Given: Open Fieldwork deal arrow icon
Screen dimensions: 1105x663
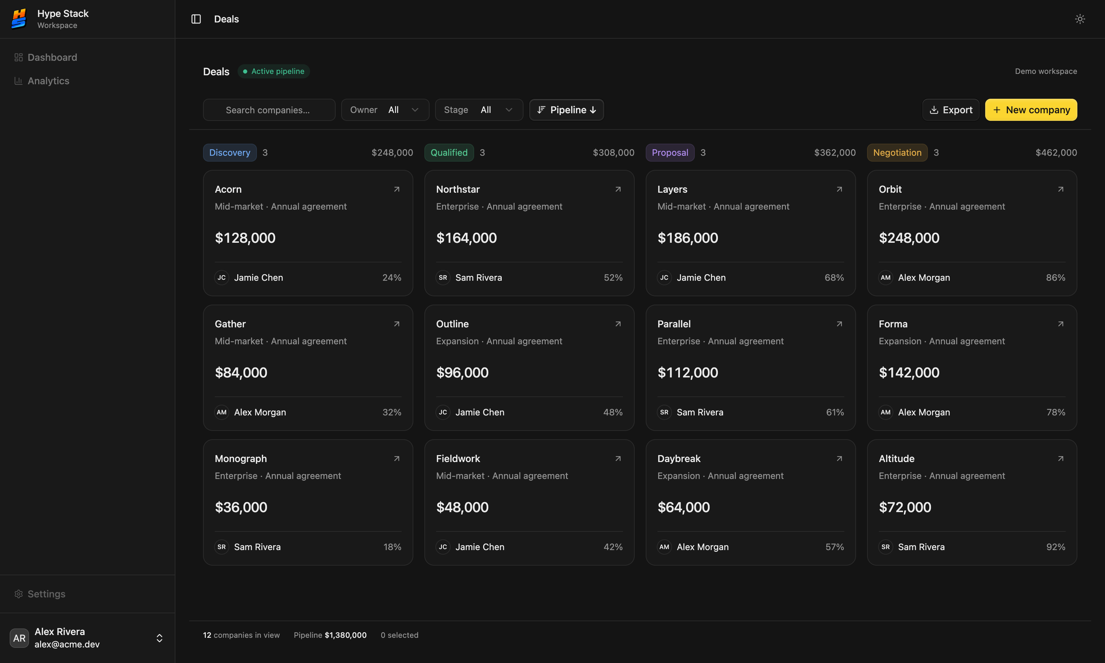Looking at the screenshot, I should click(618, 458).
